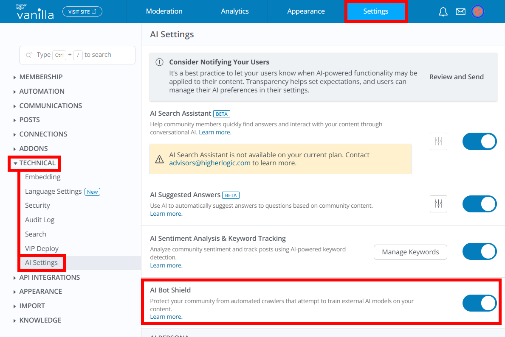The height and width of the screenshot is (337, 505).
Task: Select the Settings tab
Action: (x=376, y=11)
